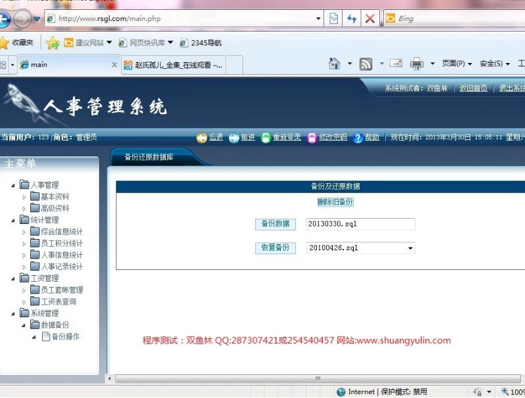525x398 pixels.
Task: Expand the 员工积分统计 tree node
Action: click(x=24, y=244)
